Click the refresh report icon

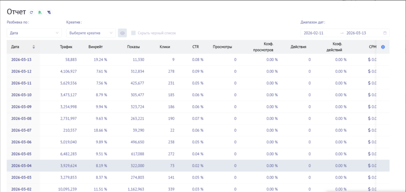32,13
